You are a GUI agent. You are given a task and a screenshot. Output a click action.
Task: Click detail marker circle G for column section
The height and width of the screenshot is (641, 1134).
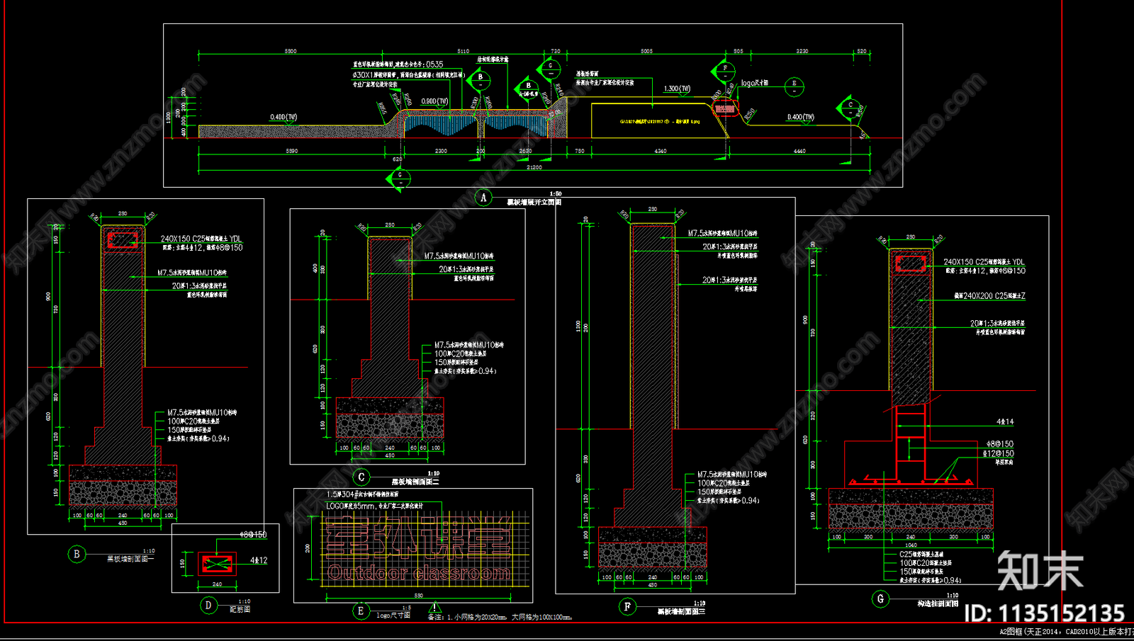click(880, 599)
